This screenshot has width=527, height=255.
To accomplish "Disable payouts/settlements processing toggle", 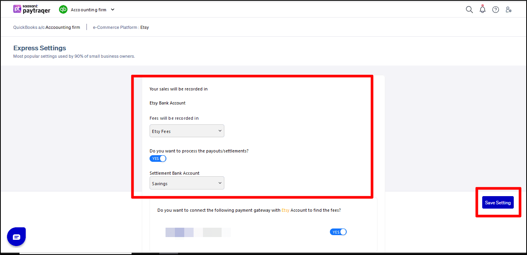I will click(158, 158).
